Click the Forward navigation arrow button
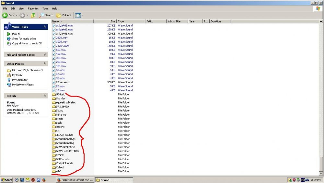Screen dimensions: 324x183 [x=22, y=15]
